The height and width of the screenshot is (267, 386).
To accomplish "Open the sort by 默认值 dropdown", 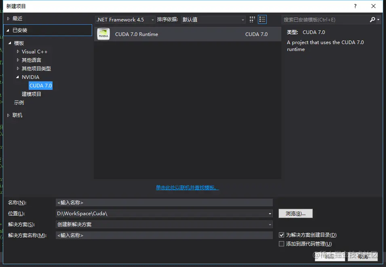I will tap(213, 19).
